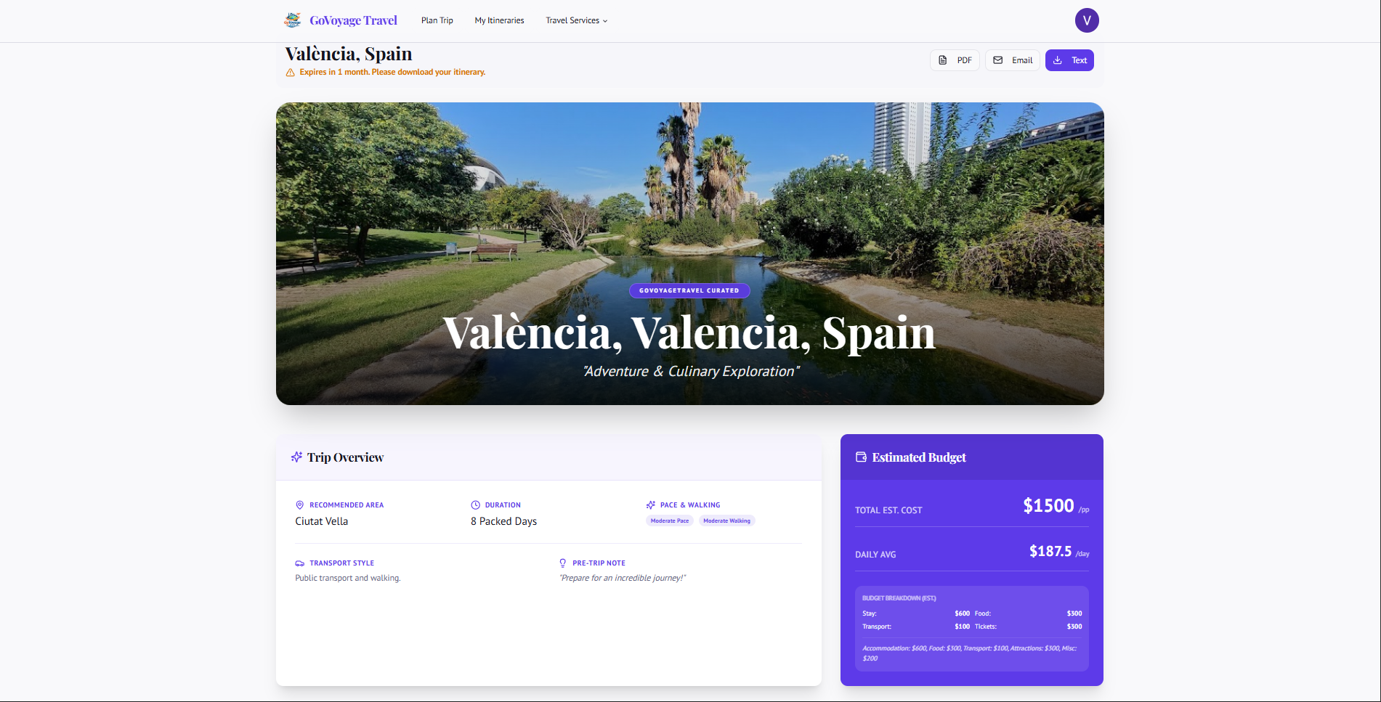Select the Moderate Walking badge

[726, 520]
